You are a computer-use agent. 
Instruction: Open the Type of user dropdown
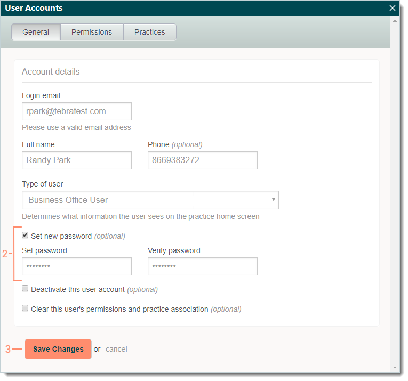[x=150, y=200]
